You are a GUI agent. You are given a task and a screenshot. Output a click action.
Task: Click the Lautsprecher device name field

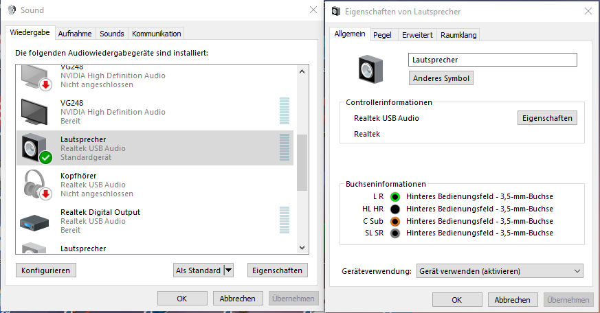(x=493, y=60)
